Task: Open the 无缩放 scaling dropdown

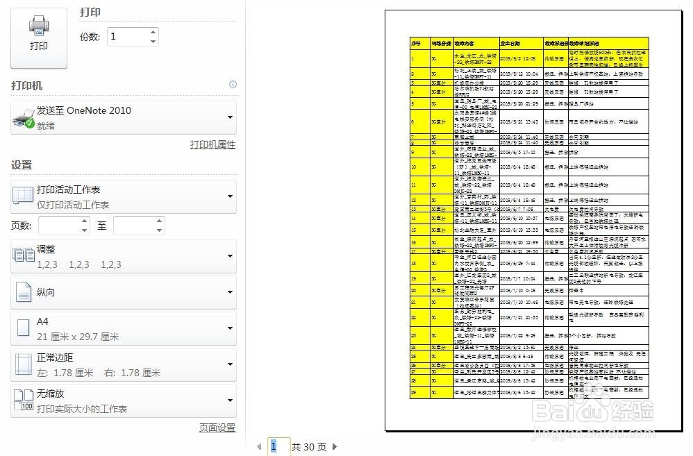Action: point(124,401)
